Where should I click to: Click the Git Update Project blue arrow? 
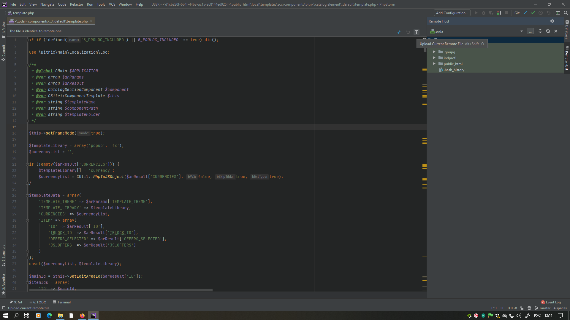point(525,13)
